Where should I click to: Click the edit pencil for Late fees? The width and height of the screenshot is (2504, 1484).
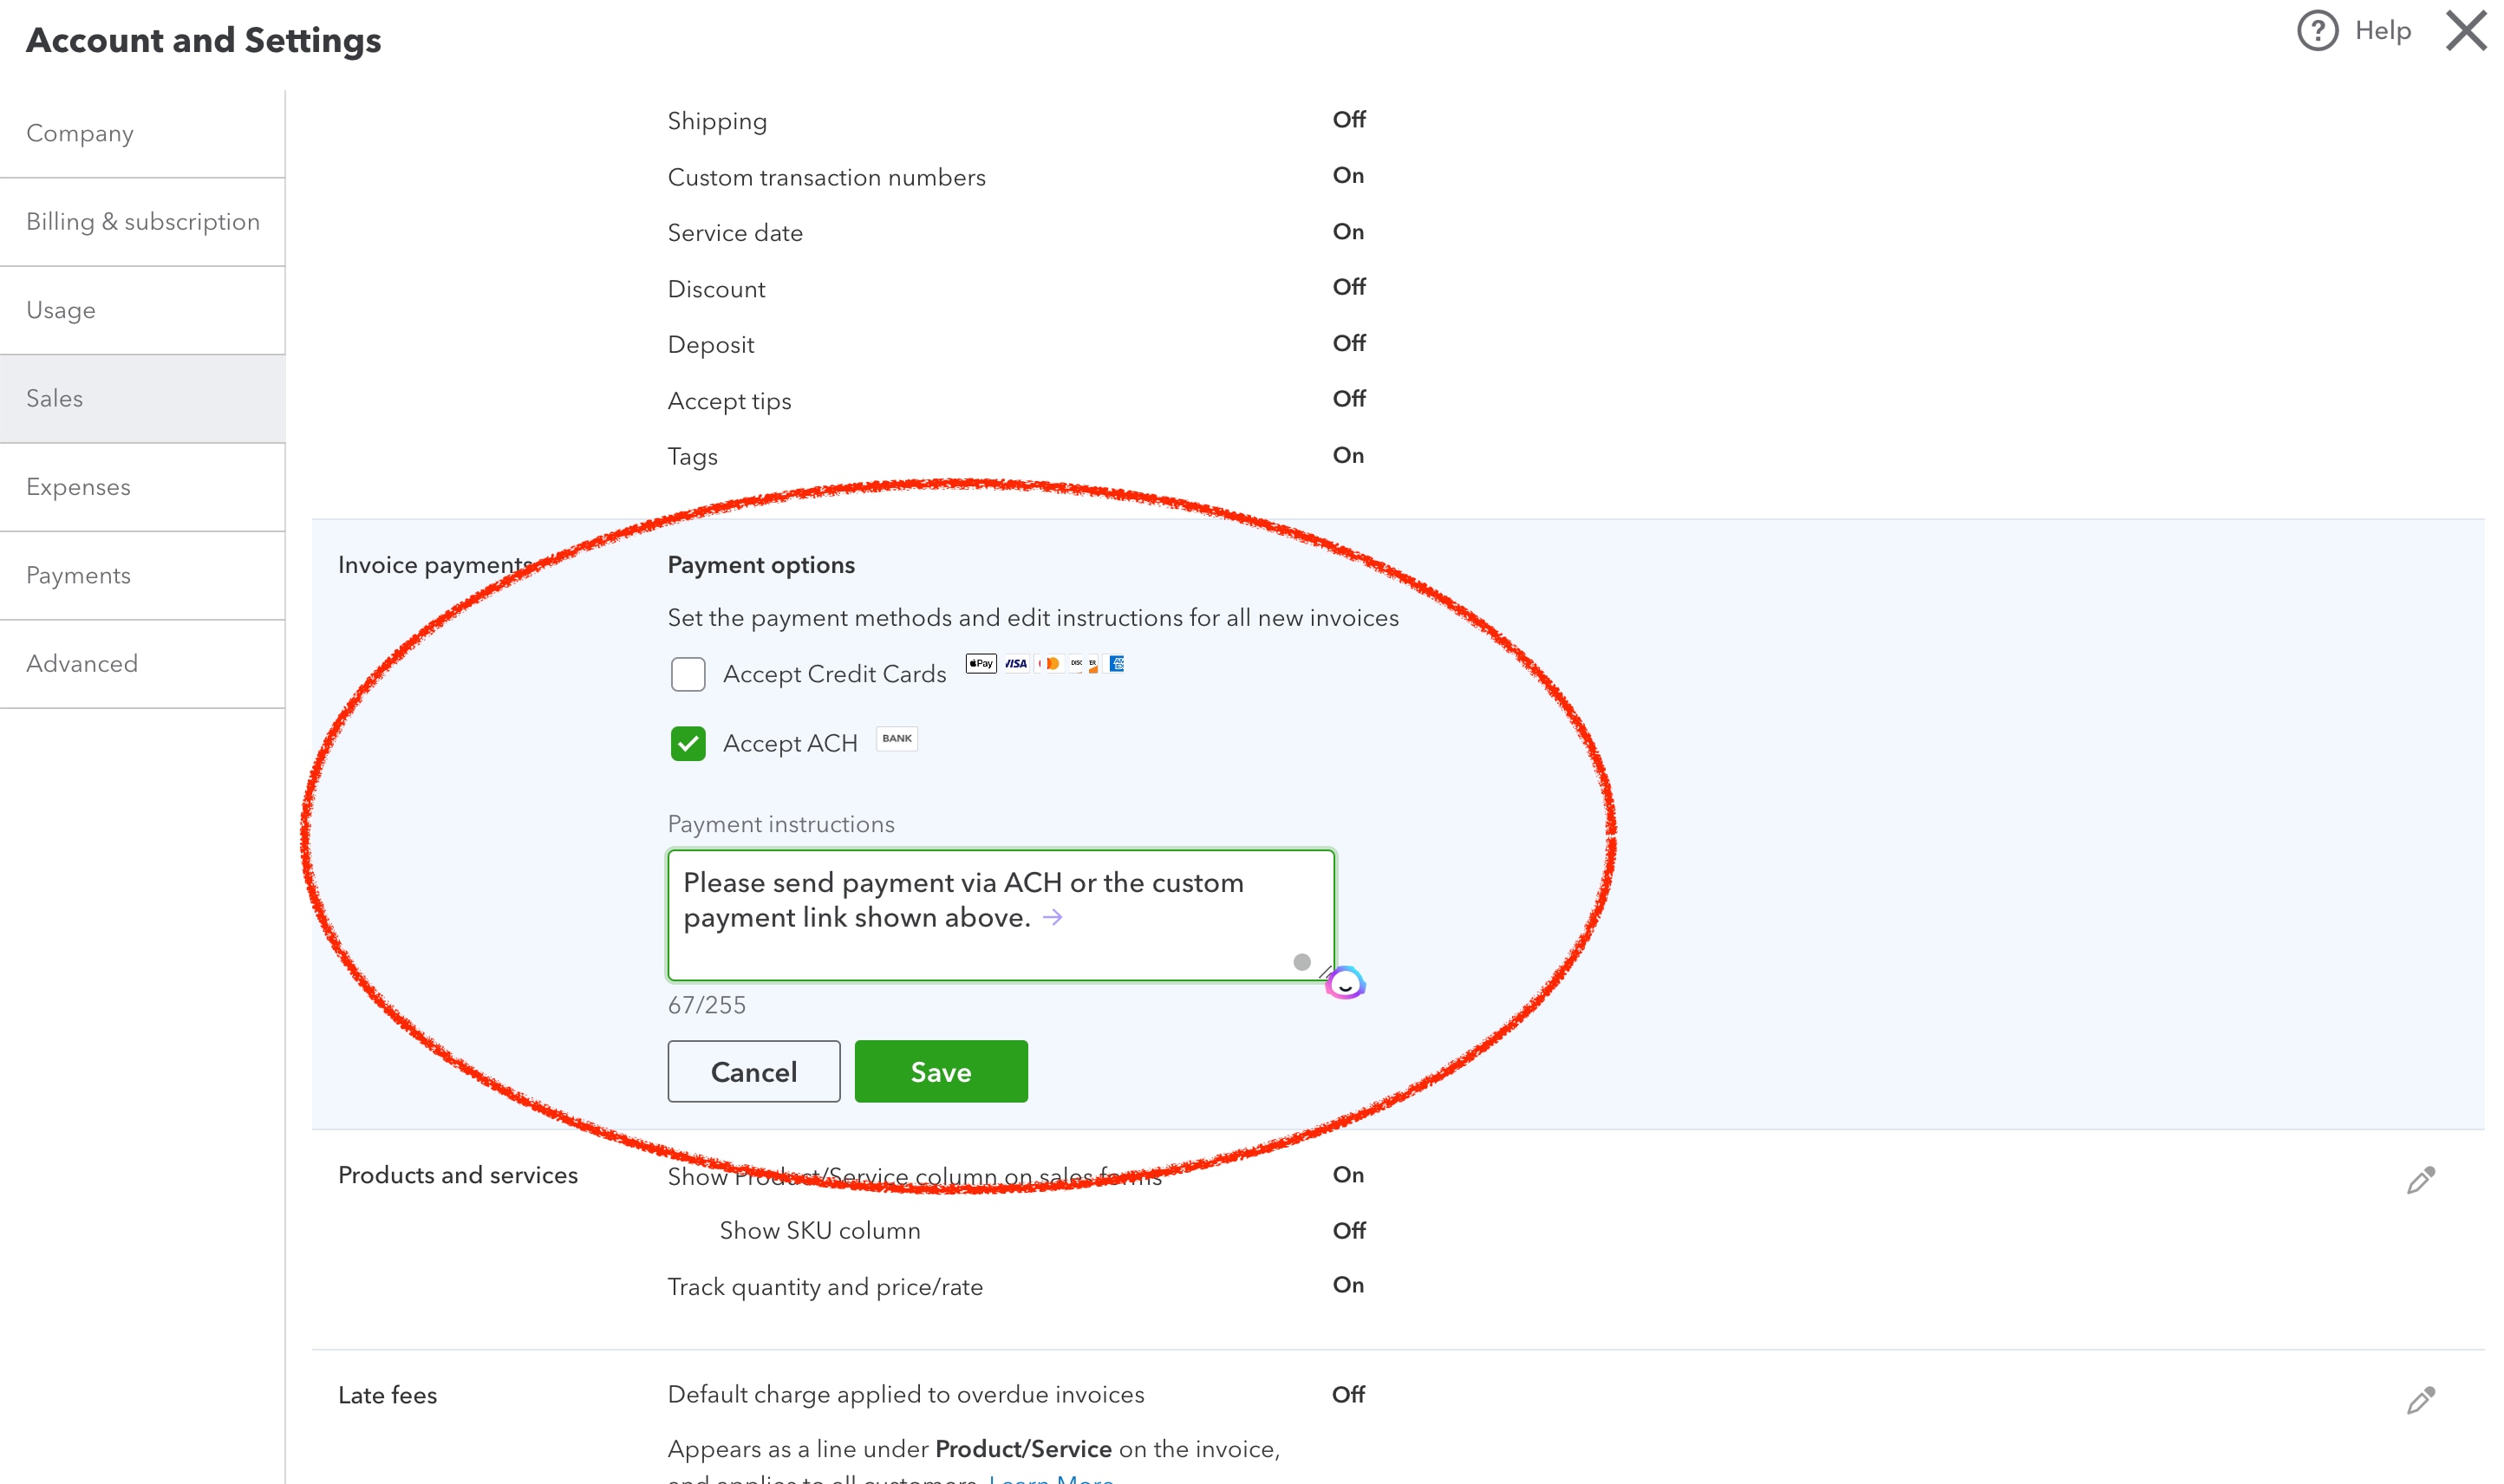tap(2420, 1401)
